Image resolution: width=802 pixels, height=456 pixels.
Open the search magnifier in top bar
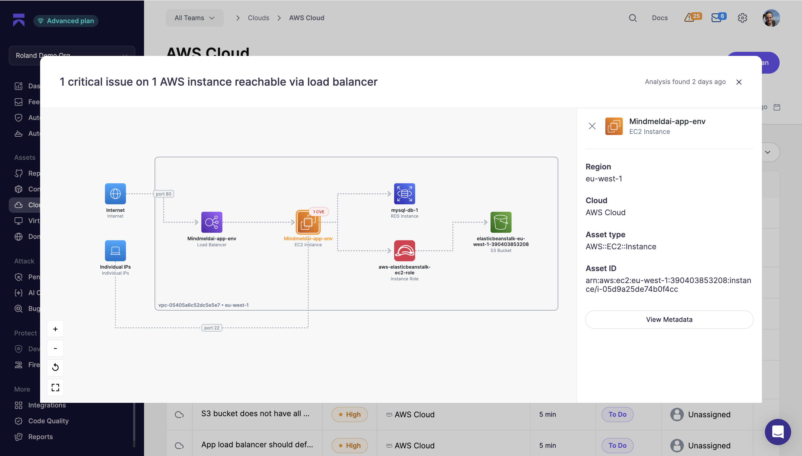[633, 18]
